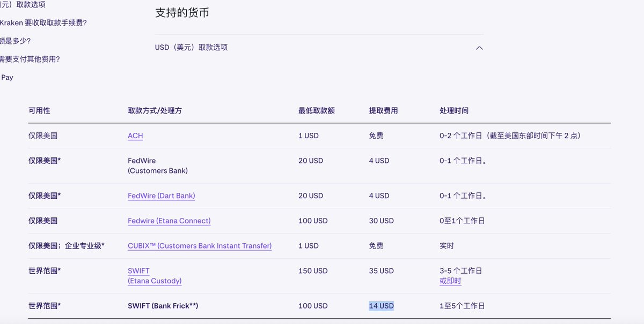This screenshot has height=324, width=644.
Task: Open sidebar link ending 取款选项
Action: (23, 4)
